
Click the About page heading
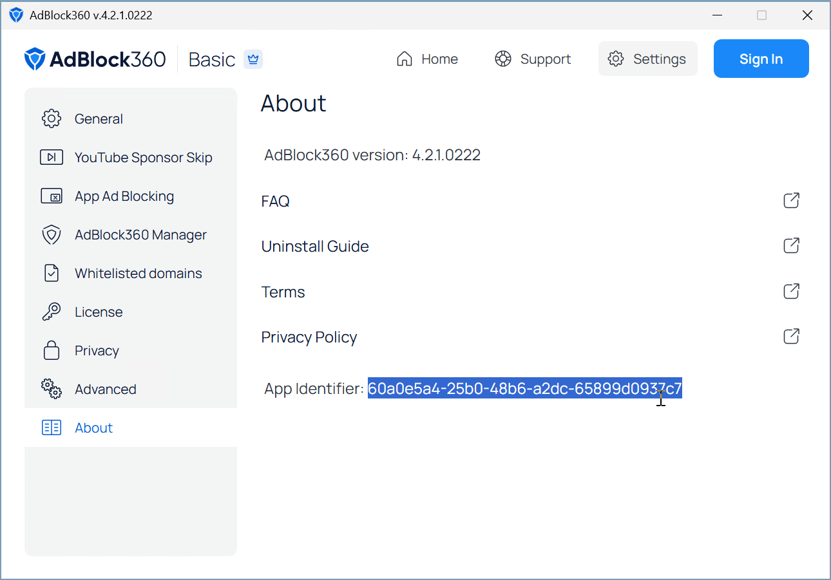point(293,103)
